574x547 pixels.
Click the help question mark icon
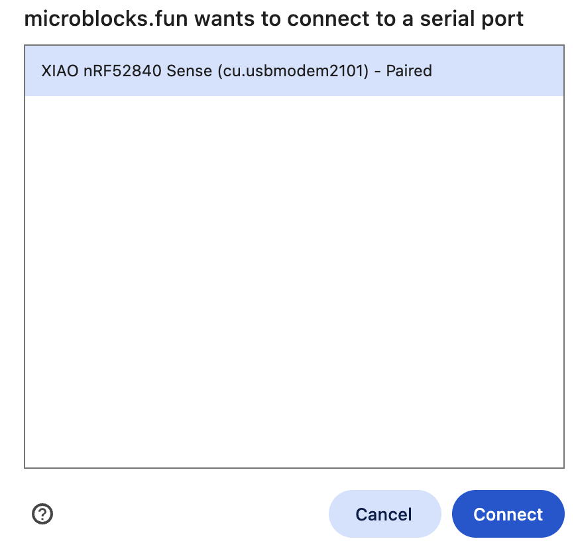pyautogui.click(x=42, y=514)
